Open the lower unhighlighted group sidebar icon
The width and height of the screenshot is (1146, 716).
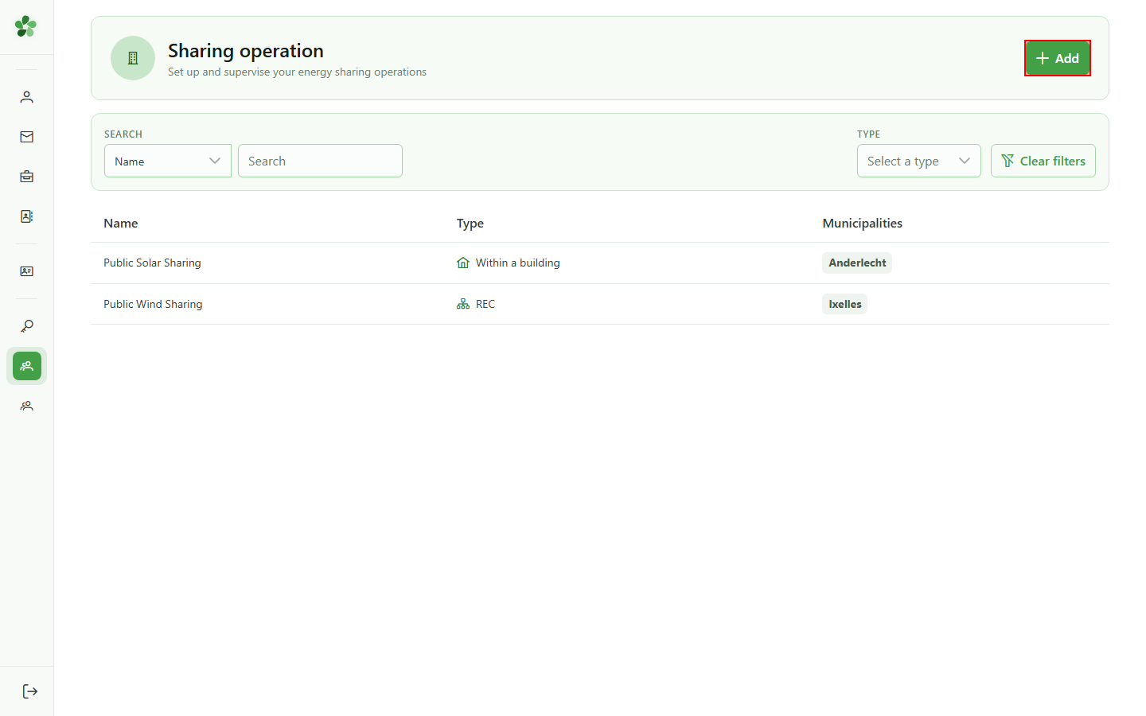(27, 406)
